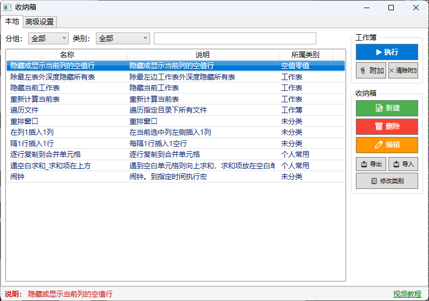Create a new item with 新建

coord(387,108)
